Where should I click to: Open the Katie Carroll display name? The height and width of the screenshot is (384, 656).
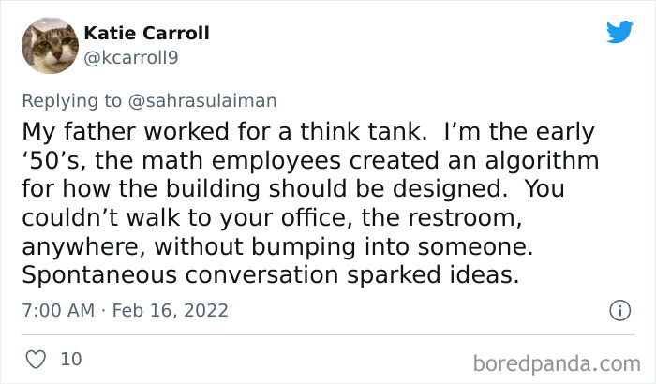point(146,34)
